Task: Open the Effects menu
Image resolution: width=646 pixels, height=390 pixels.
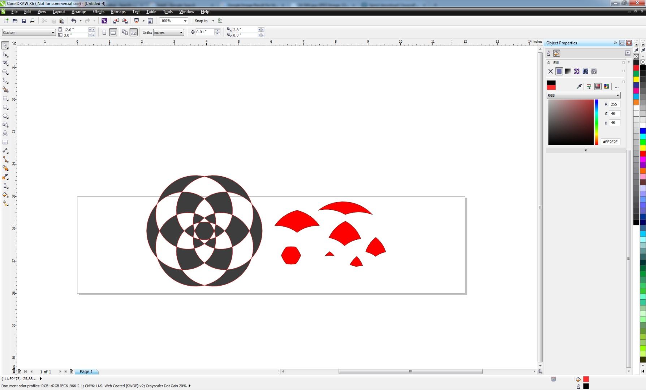Action: click(x=98, y=12)
